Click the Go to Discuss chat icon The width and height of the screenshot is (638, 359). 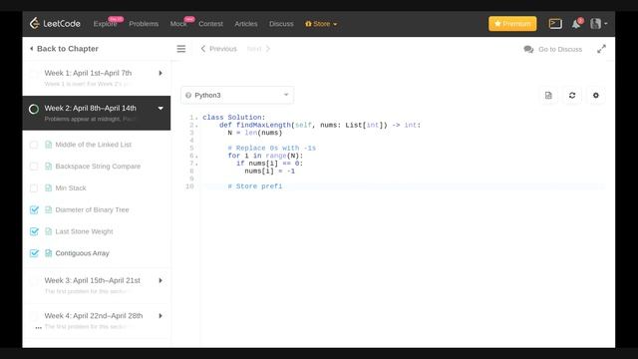point(528,49)
